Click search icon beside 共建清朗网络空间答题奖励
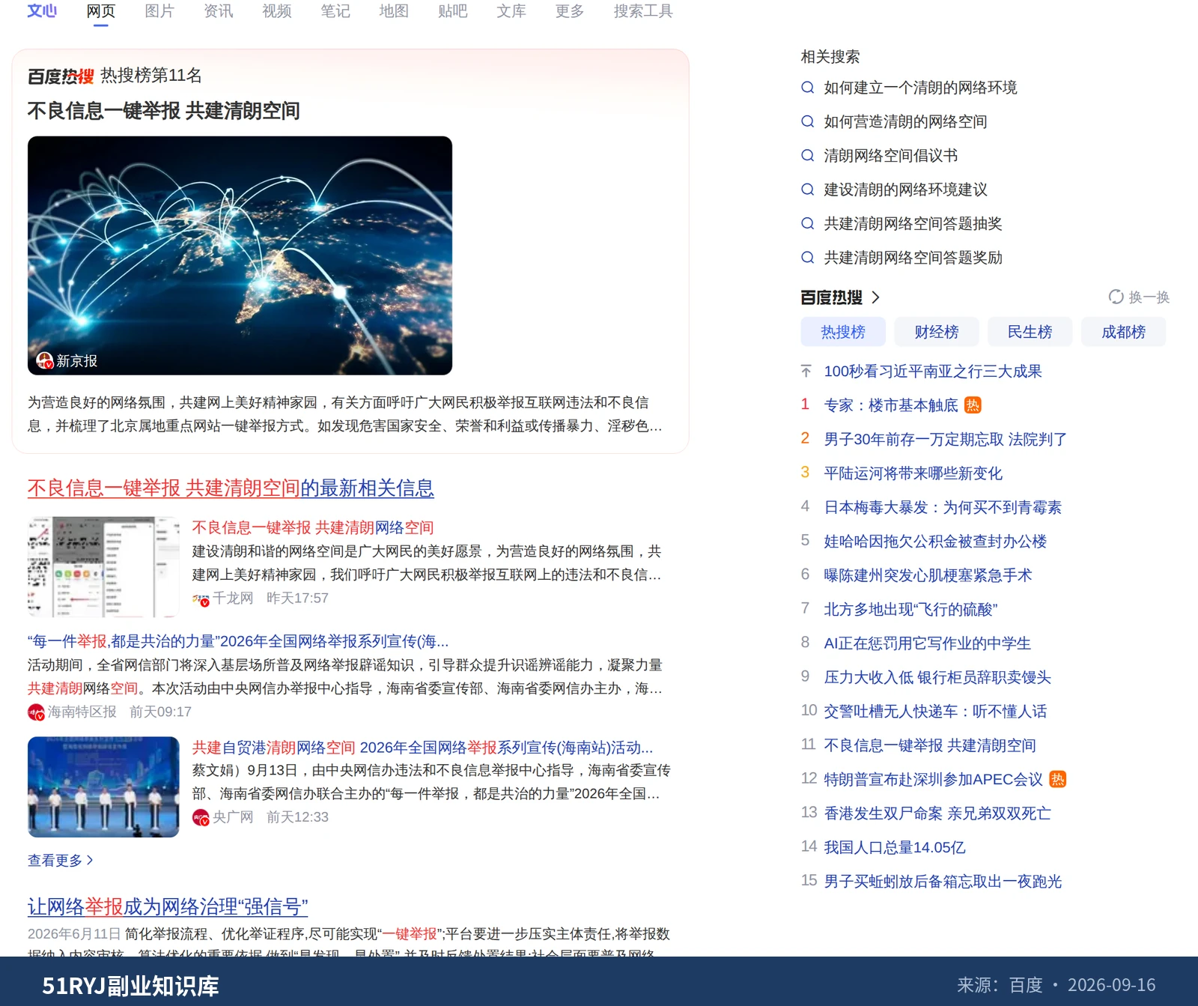The image size is (1198, 1006). [x=807, y=258]
